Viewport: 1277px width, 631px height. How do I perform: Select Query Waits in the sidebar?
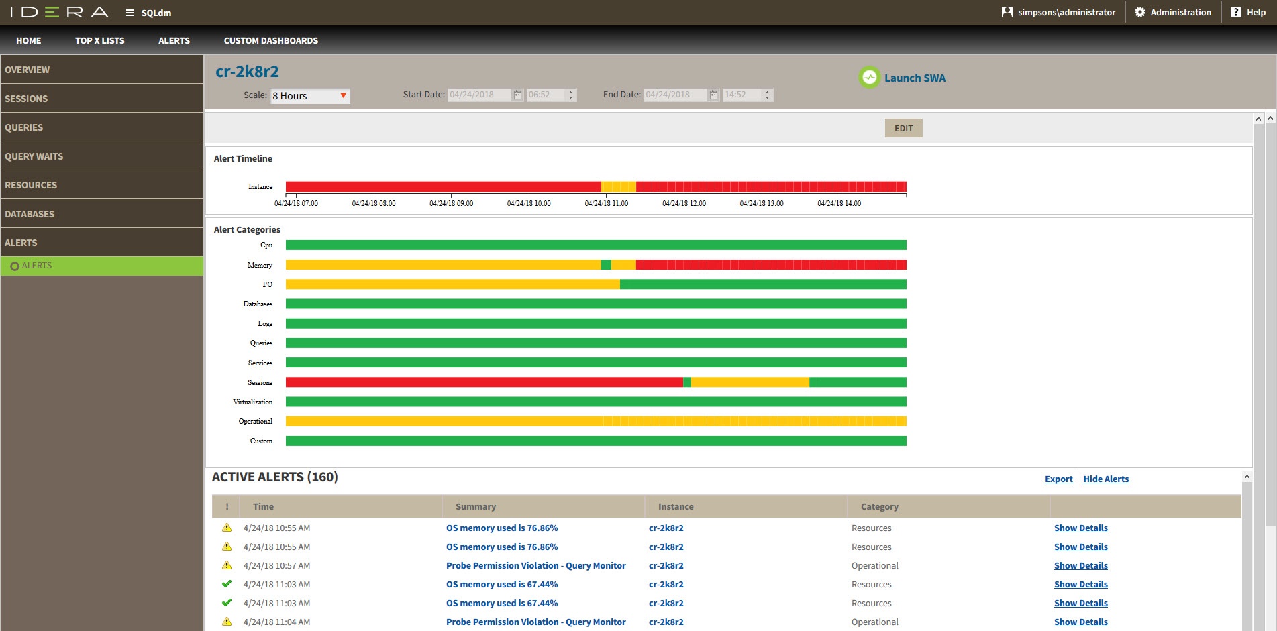click(34, 156)
